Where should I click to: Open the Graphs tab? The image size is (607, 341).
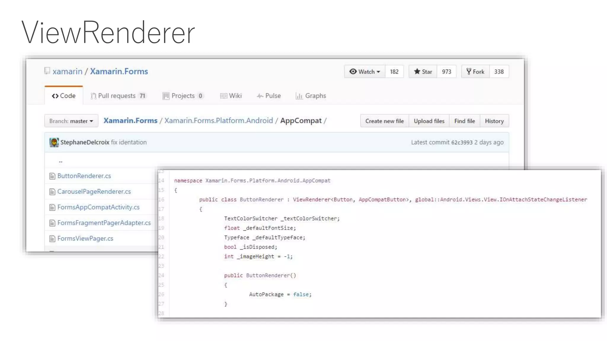(x=311, y=96)
